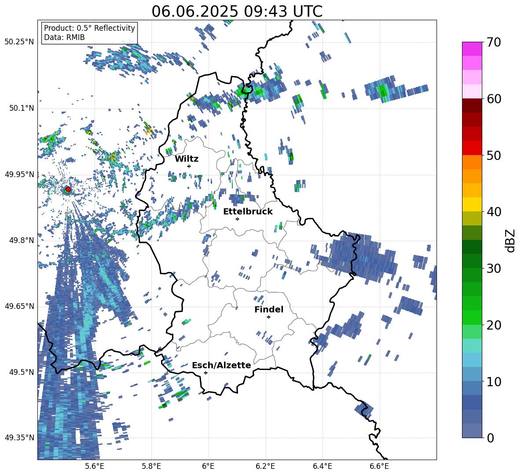Pick the red swatch just above 50 dBZ
This screenshot has width=521, height=475.
(472, 148)
